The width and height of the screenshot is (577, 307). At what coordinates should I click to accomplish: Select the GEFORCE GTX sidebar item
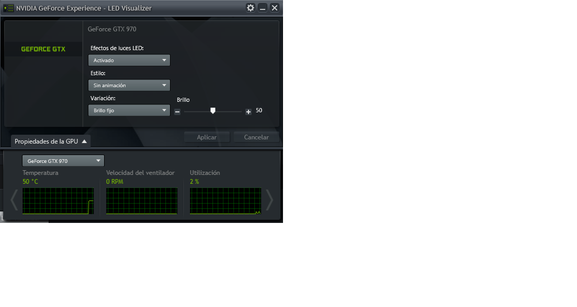43,49
